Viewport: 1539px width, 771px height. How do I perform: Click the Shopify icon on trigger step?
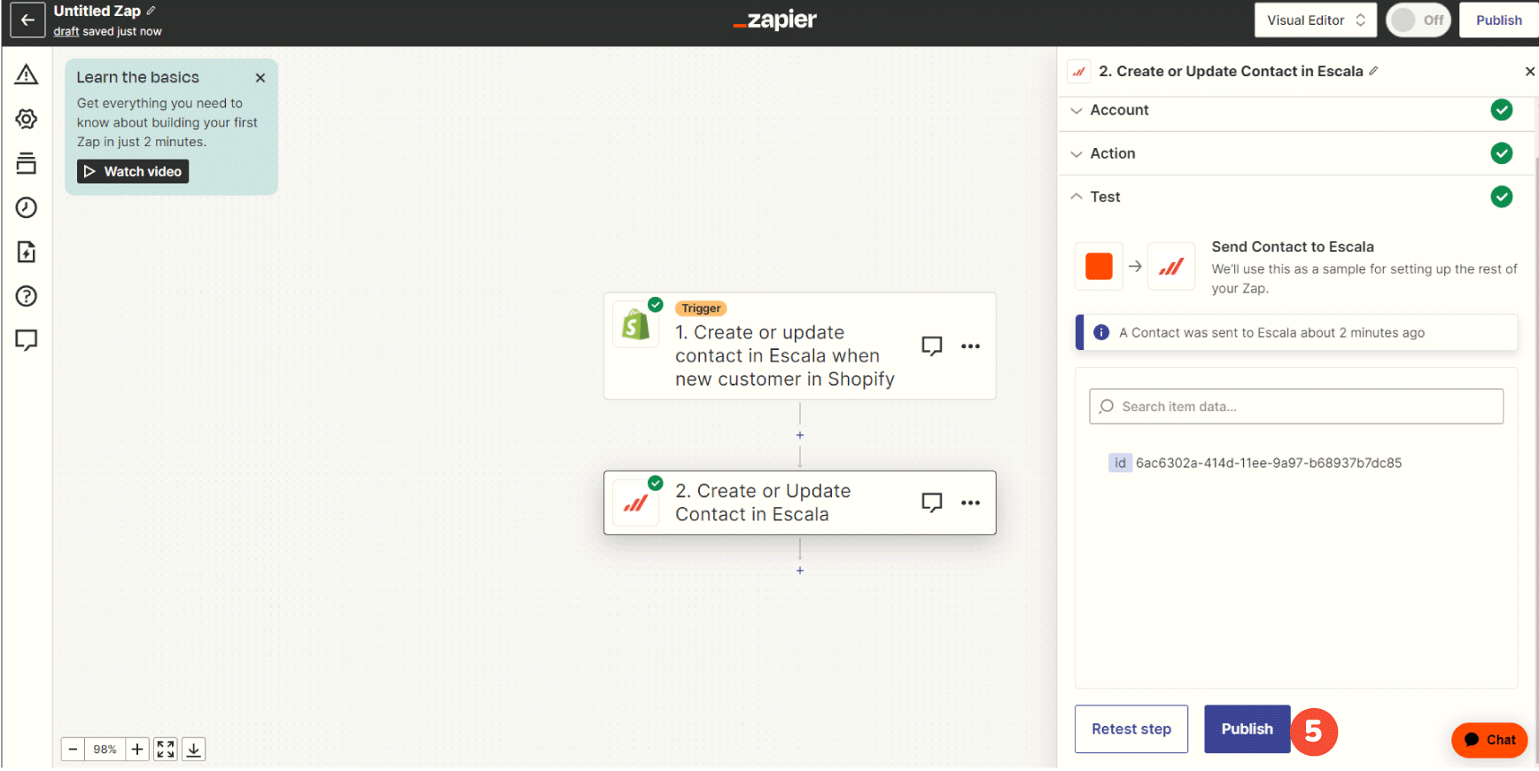pyautogui.click(x=636, y=324)
